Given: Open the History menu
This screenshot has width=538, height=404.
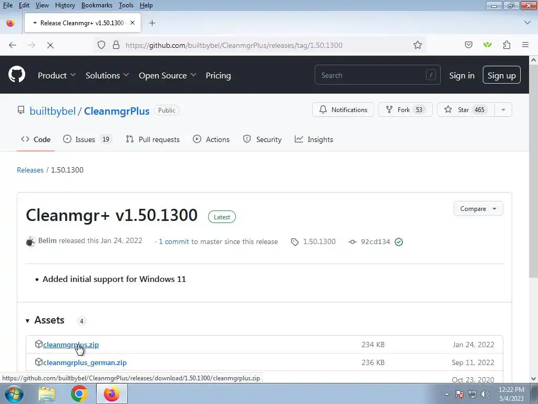Looking at the screenshot, I should click(x=65, y=5).
